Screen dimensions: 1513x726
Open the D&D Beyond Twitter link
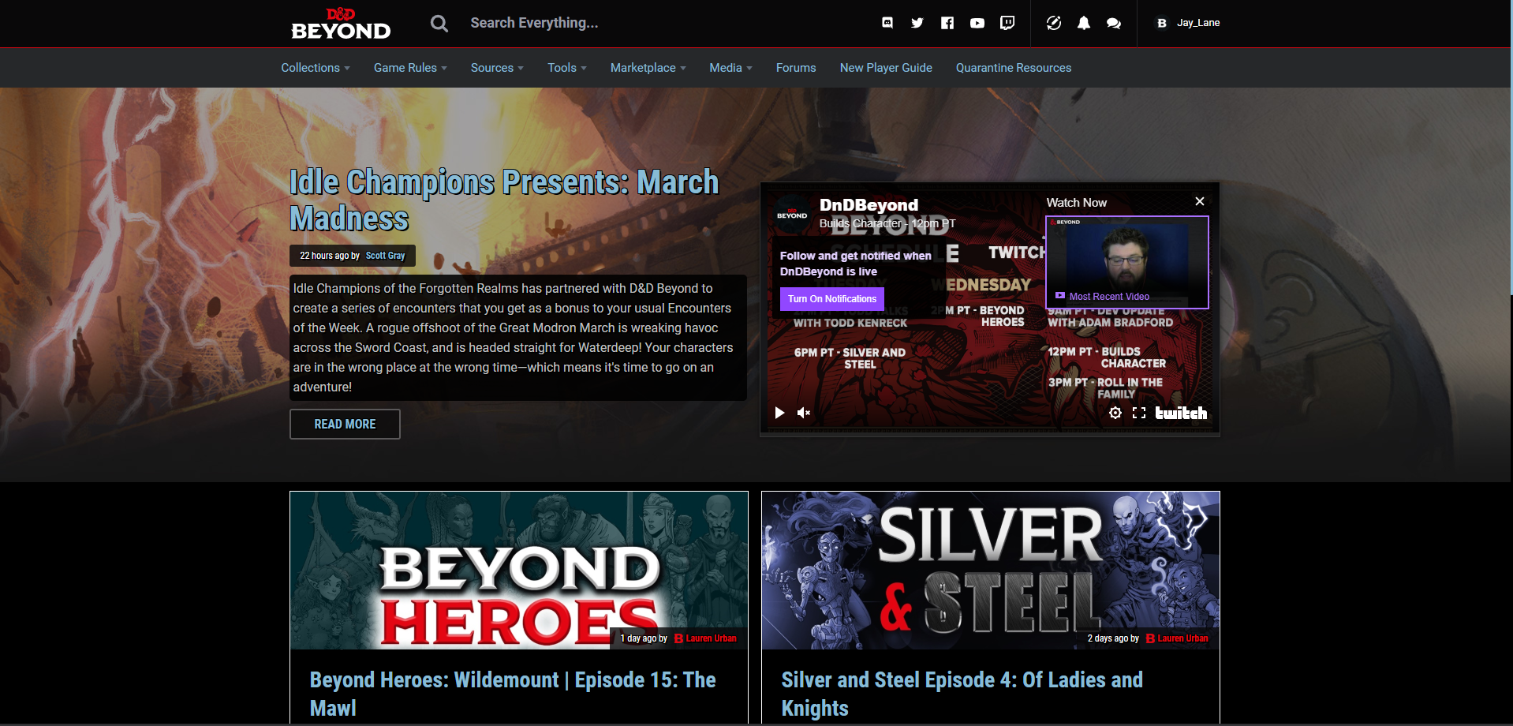917,23
